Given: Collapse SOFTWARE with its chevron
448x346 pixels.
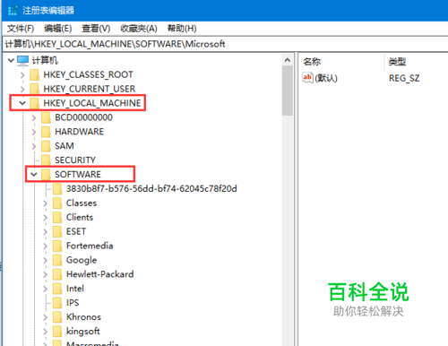Looking at the screenshot, I should pyautogui.click(x=34, y=175).
